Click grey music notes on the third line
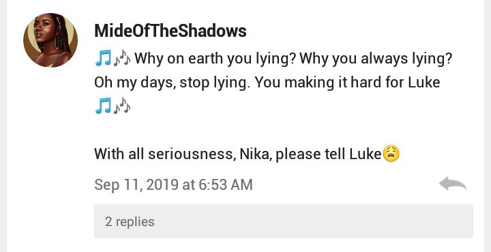The height and width of the screenshot is (252, 491). 122,106
